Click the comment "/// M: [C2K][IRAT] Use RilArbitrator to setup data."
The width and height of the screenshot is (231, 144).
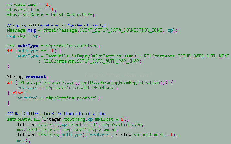[x=57, y=114]
